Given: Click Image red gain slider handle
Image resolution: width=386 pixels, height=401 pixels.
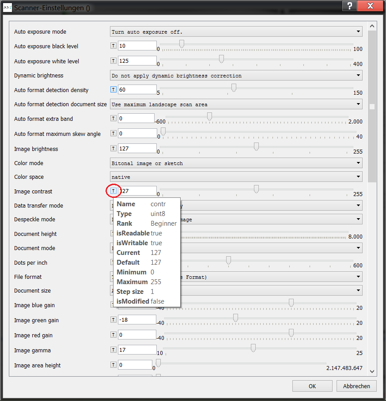Looking at the screenshot, I should pyautogui.click(x=291, y=333).
